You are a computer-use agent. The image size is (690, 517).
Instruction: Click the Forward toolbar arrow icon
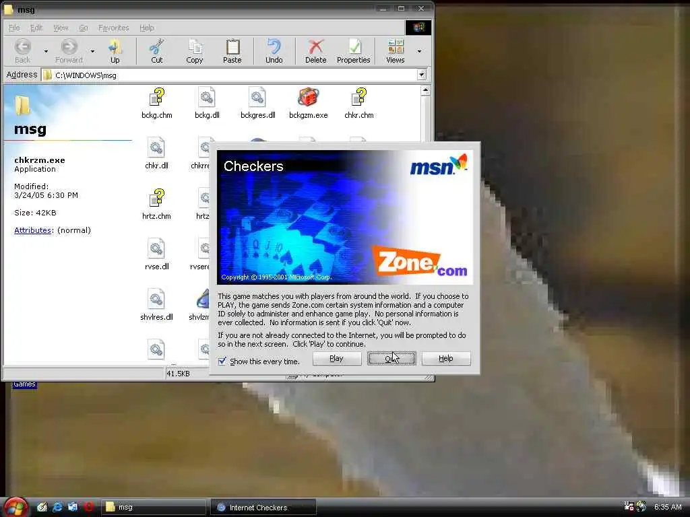click(x=69, y=46)
